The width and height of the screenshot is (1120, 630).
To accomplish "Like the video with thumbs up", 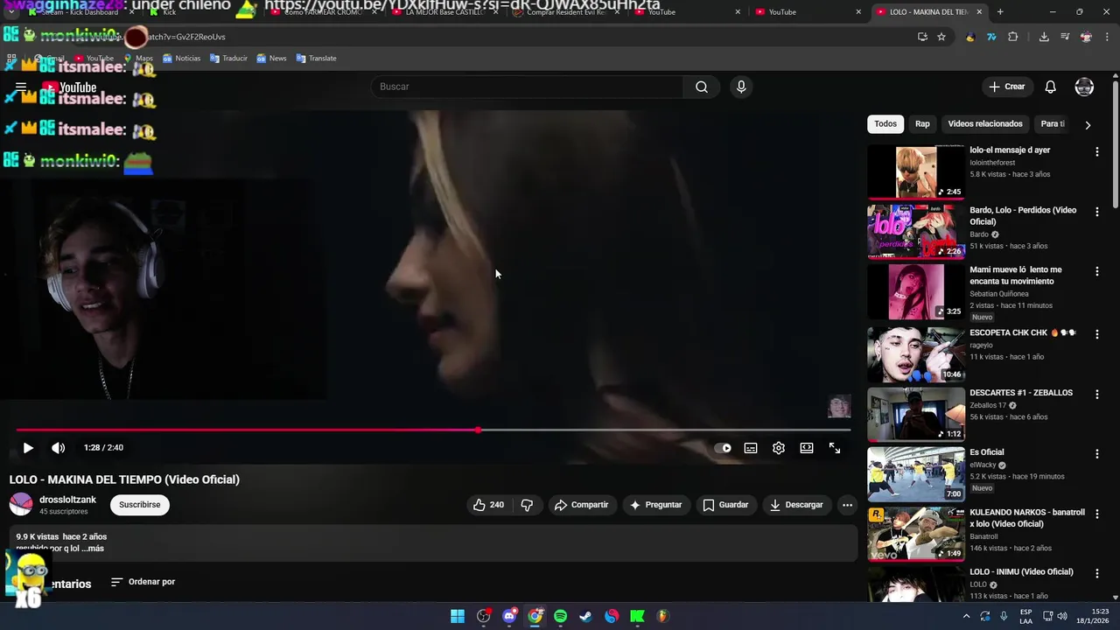I will pos(488,505).
